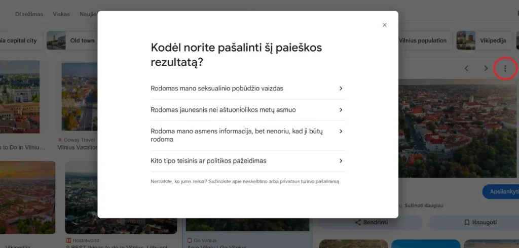Expand 'Rodoma mano asmens informacija' option
519x248 pixels.
247,135
